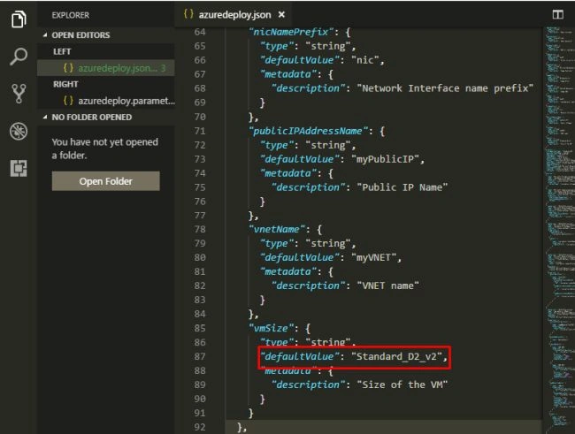The width and height of the screenshot is (575, 434).
Task: Select azuredeploy.json in LEFT open editors
Action: [106, 68]
